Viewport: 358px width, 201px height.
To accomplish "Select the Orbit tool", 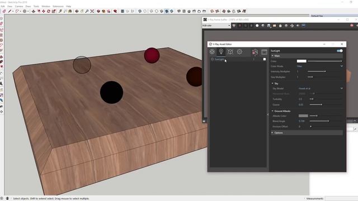I will pos(77,11).
